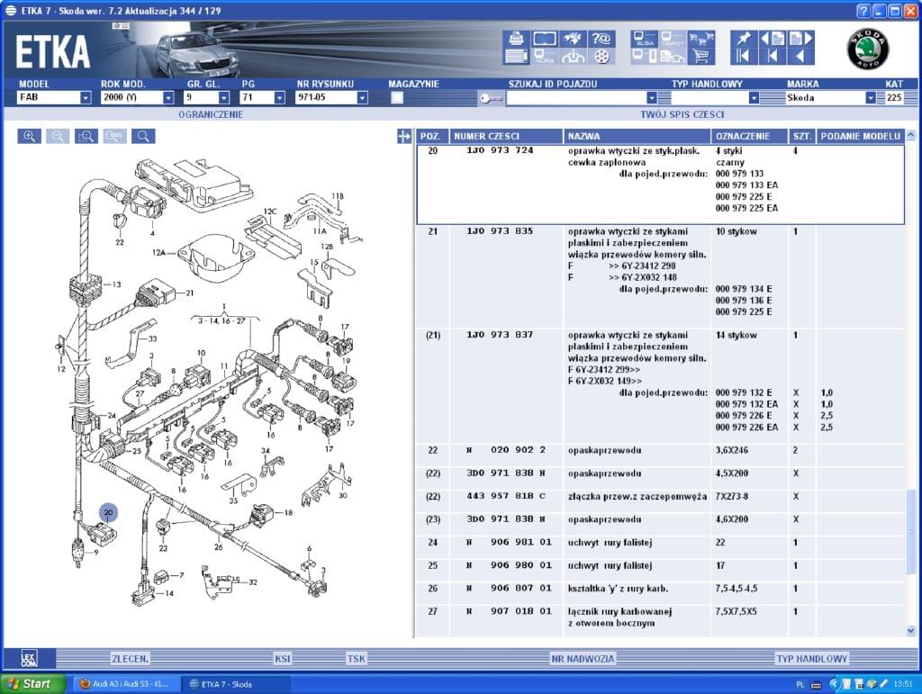Open the ?@ help icon
The height and width of the screenshot is (694, 922).
(x=601, y=39)
